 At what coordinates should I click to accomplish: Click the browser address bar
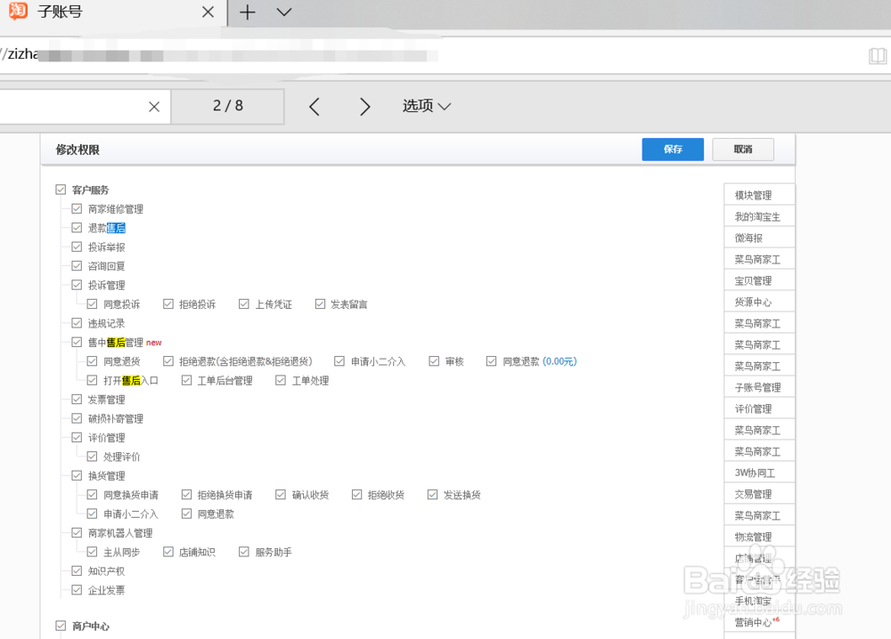[426, 55]
